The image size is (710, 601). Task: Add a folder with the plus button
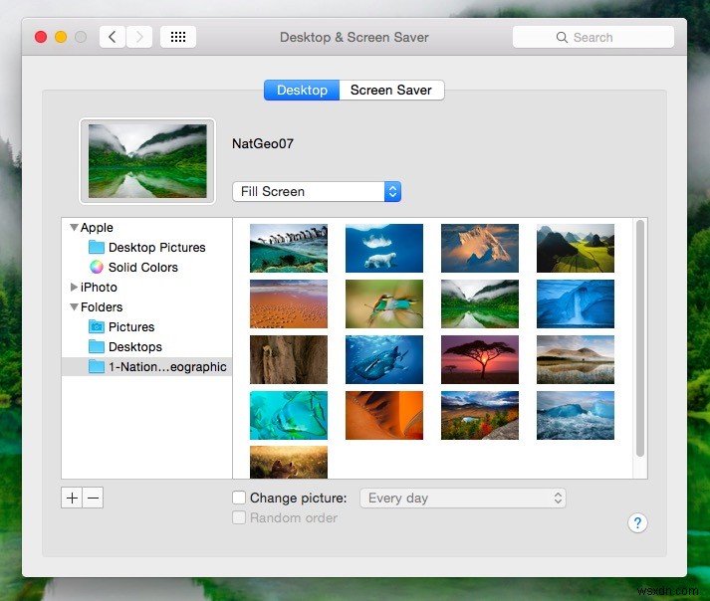[x=72, y=498]
